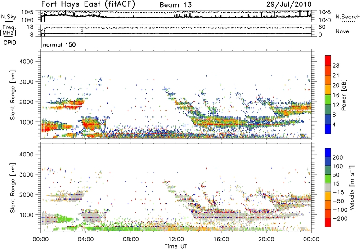Click the power panel 'Slant Range [km]' label

click(13, 95)
